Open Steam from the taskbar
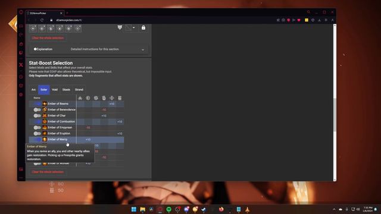 [204, 209]
